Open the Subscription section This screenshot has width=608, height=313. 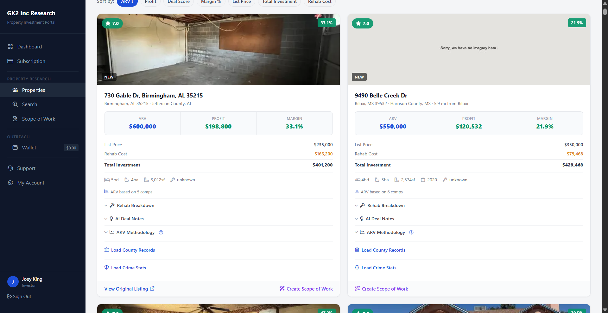point(31,61)
